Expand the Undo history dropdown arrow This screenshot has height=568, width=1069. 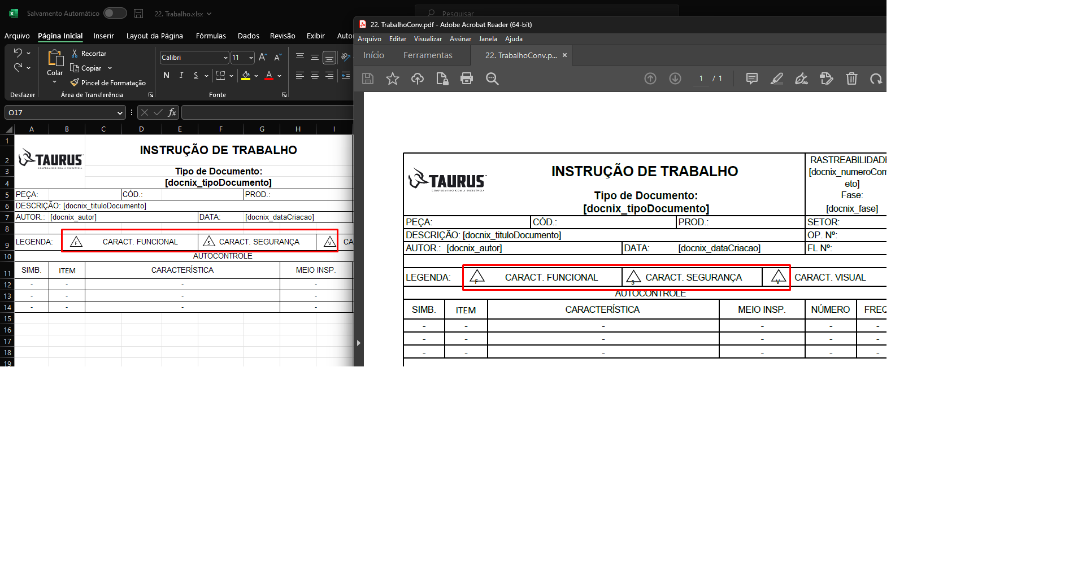point(28,53)
